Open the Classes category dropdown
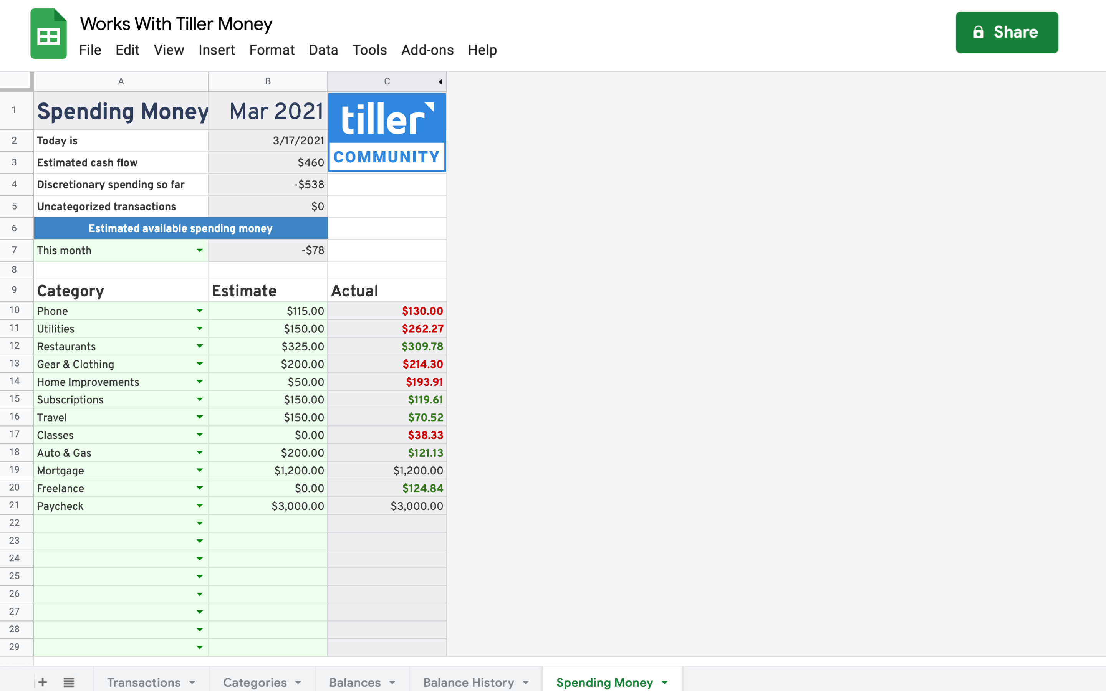 coord(200,435)
